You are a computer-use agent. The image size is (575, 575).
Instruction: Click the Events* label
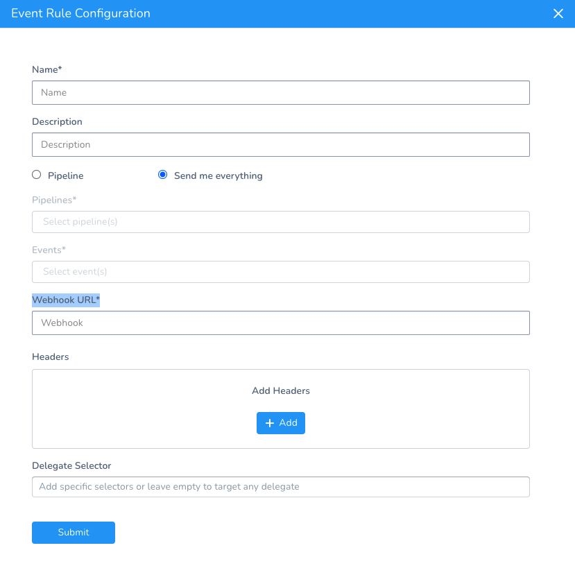click(49, 250)
